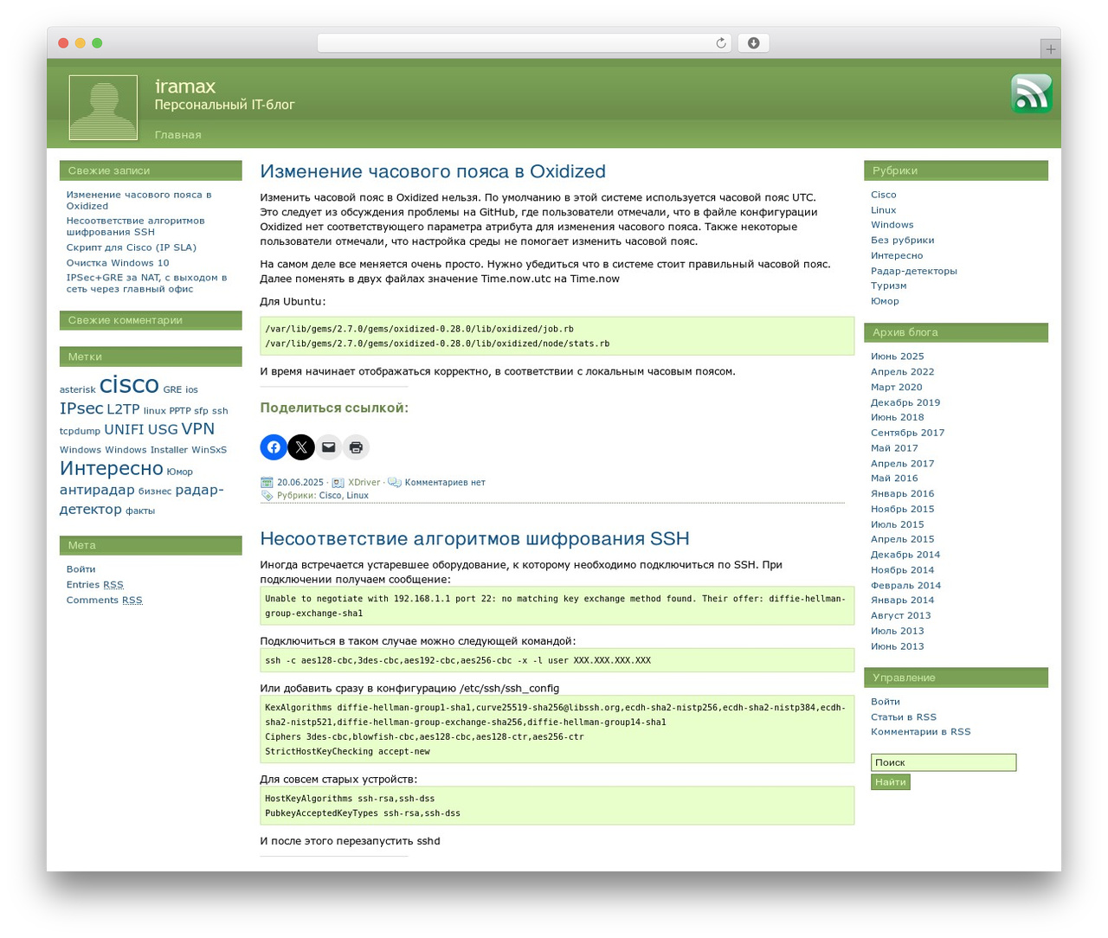Open the RSS feed icon in header
This screenshot has height=938, width=1108.
pos(1031,93)
